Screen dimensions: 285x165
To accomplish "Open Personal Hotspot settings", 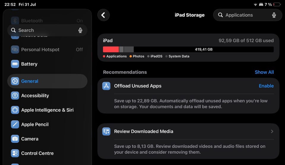I will pyautogui.click(x=47, y=49).
